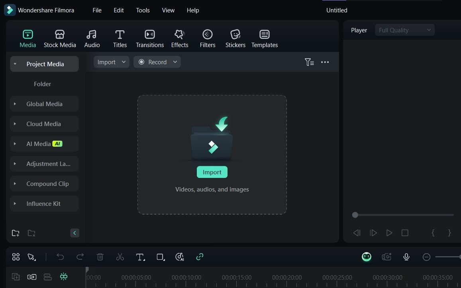This screenshot has width=461, height=288.
Task: Zoom out timeline with minus icon
Action: click(426, 257)
